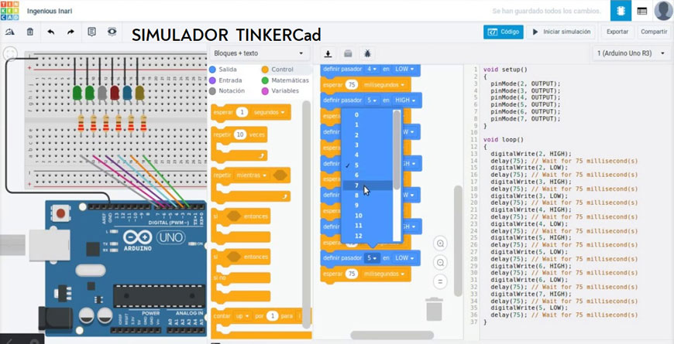674x344 pixels.
Task: Open segundos dropdown in palette esperar block
Action: 269,112
